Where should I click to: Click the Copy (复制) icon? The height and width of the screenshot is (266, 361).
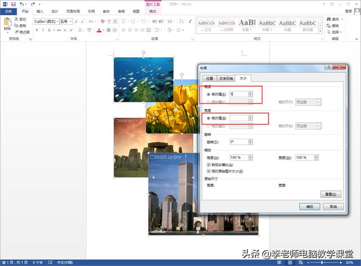[x=16, y=25]
